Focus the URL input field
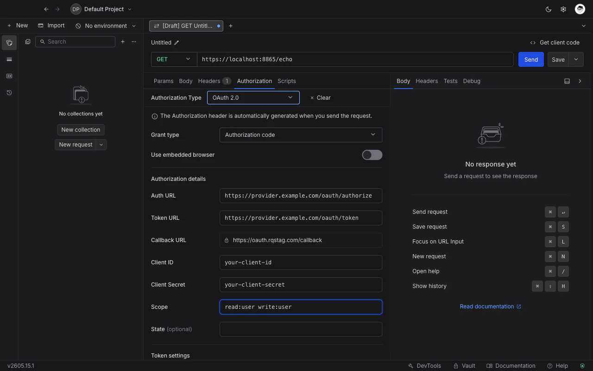Viewport: 593px width, 371px height. coord(355,59)
